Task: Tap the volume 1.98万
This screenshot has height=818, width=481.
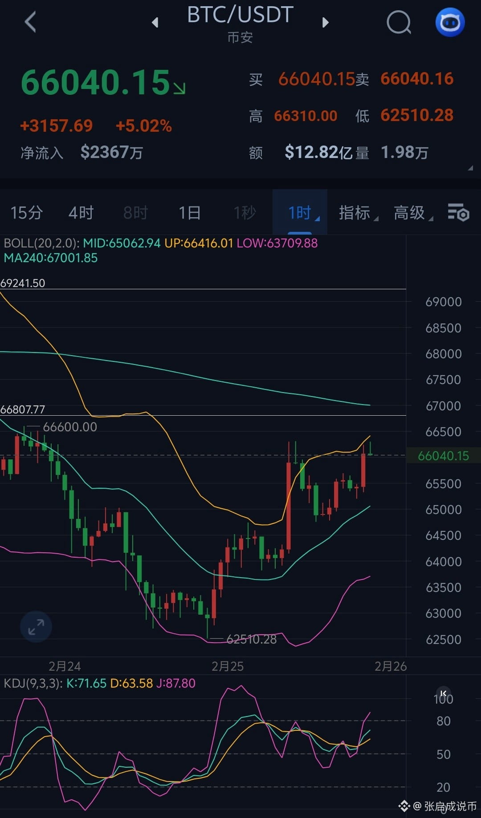Action: tap(404, 153)
